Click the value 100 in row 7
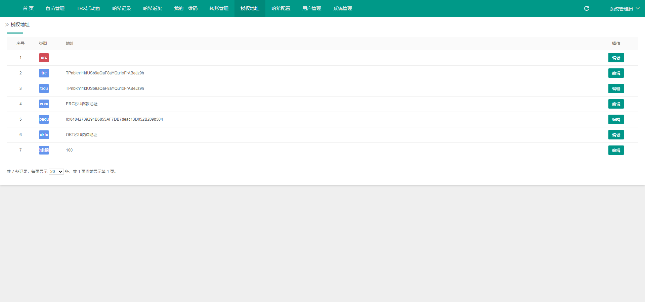The height and width of the screenshot is (302, 645). 69,150
